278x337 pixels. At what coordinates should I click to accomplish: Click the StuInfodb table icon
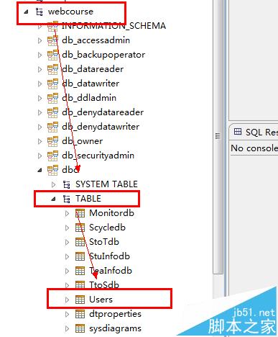click(x=80, y=256)
